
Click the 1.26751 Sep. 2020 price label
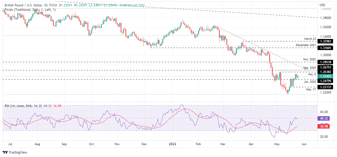click(x=326, y=67)
